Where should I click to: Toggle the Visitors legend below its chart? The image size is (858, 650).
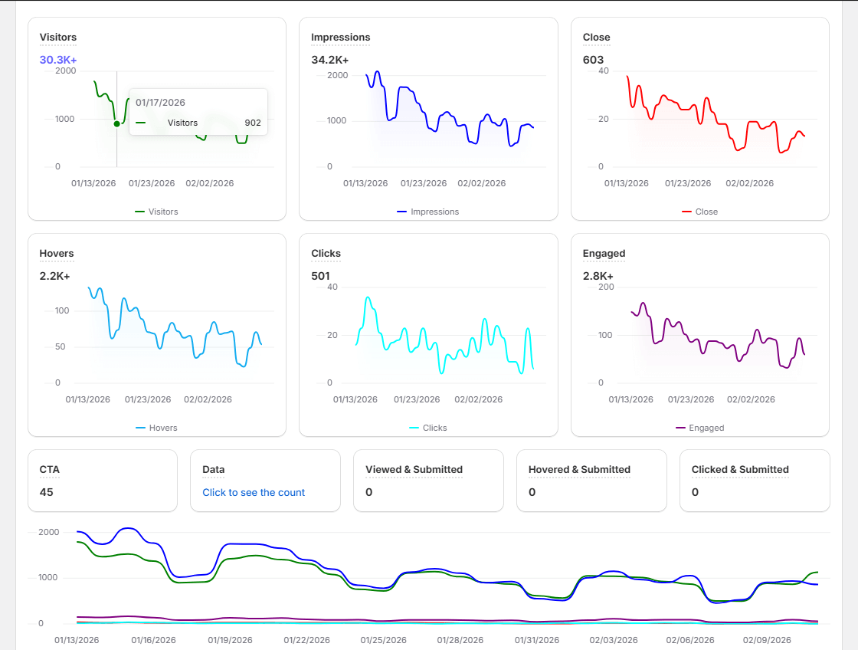(162, 212)
